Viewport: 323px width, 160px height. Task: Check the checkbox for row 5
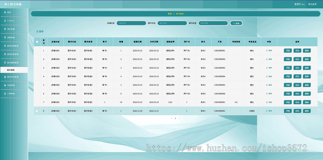tap(37, 85)
